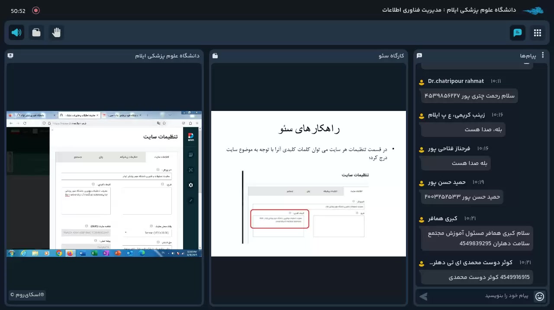554x310 pixels.
Task: Open shared browser hamburger menu
Action: point(197,123)
